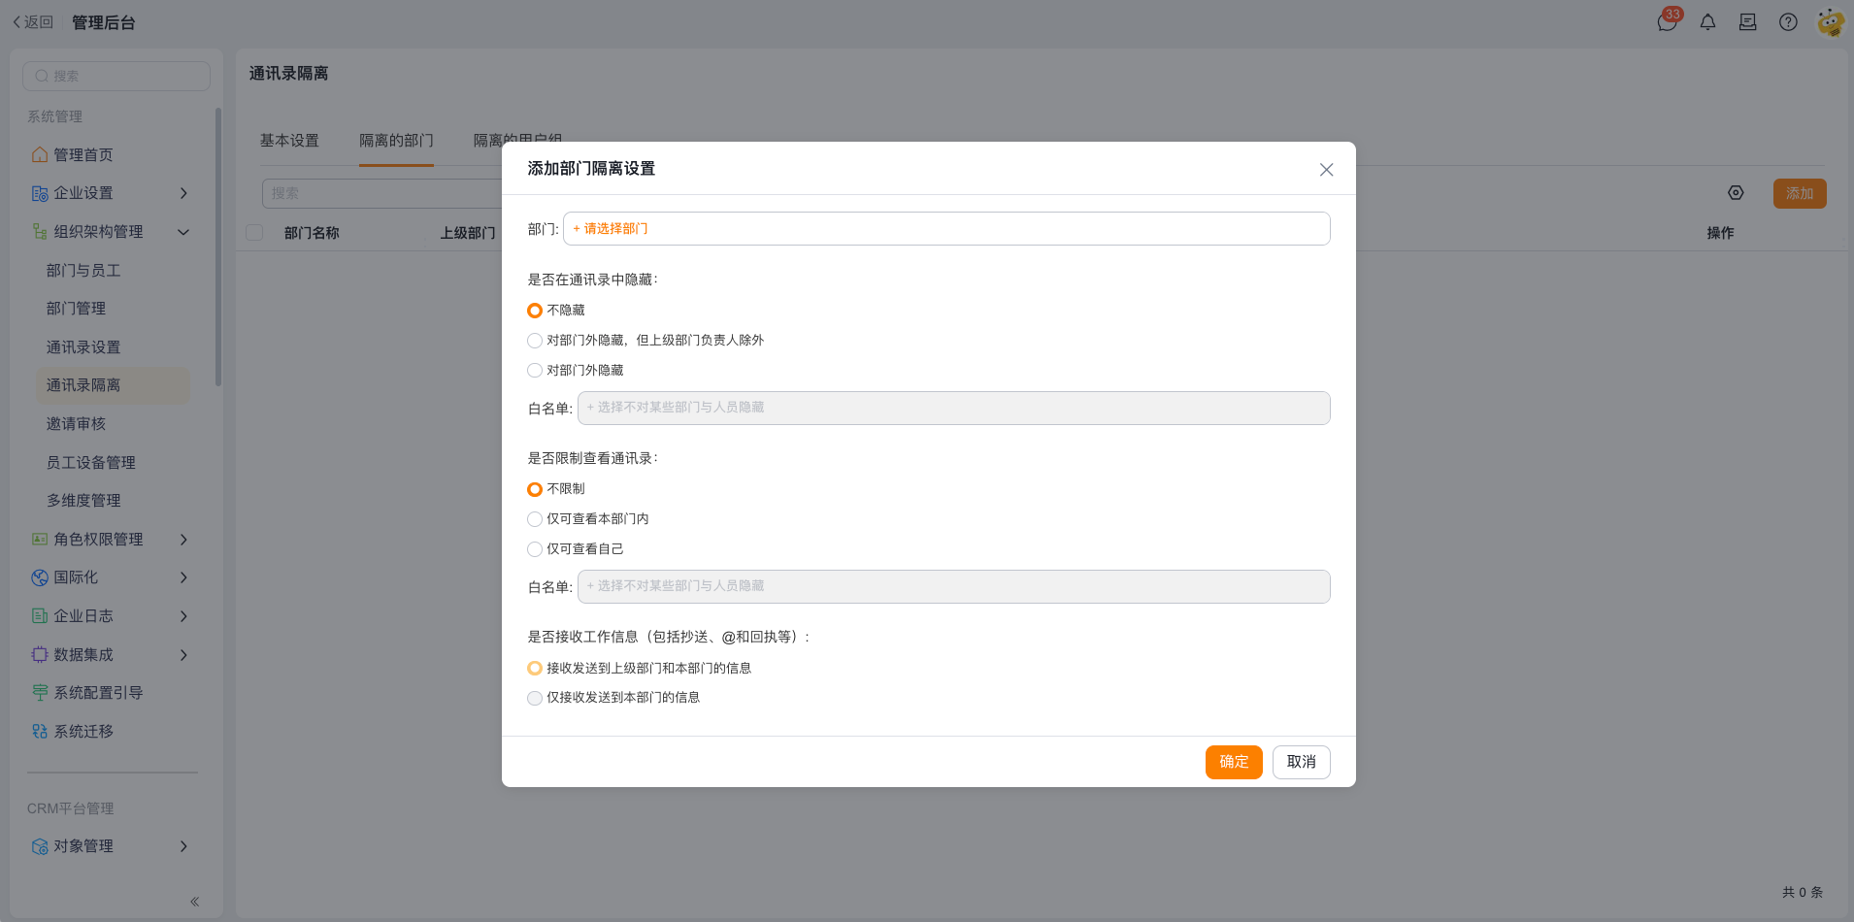The width and height of the screenshot is (1854, 922).
Task: Click the 系统迁移 icon
Action: [40, 732]
